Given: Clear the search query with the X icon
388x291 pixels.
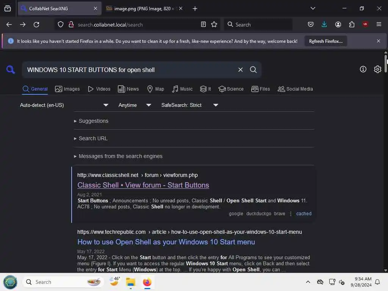Looking at the screenshot, I should point(240,70).
